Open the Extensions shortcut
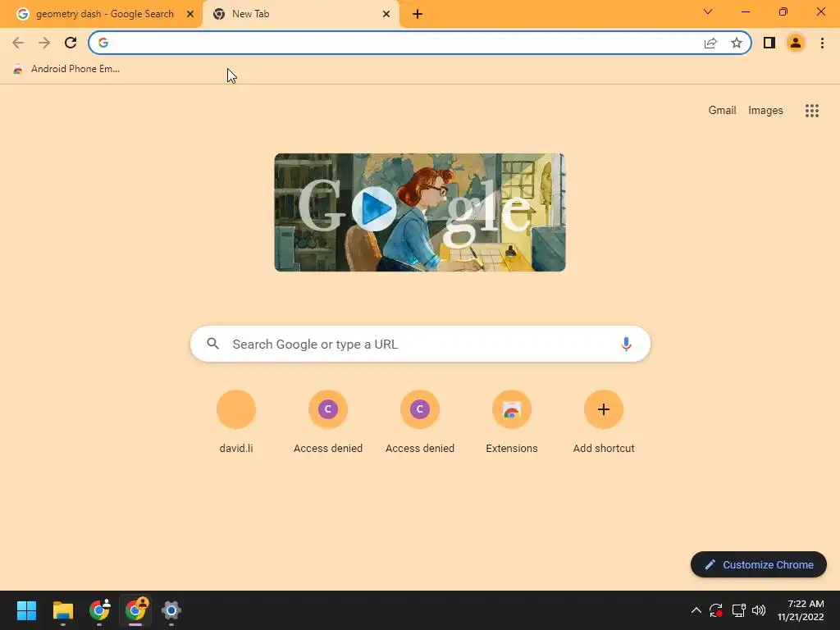The image size is (840, 630). [512, 422]
